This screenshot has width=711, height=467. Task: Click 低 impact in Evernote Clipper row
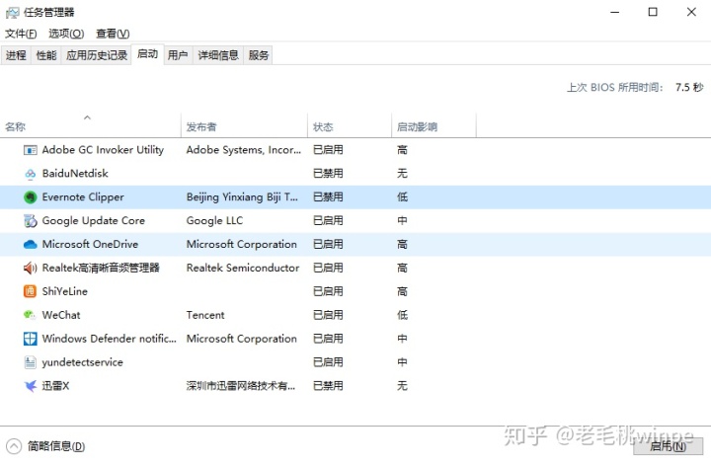(x=402, y=197)
